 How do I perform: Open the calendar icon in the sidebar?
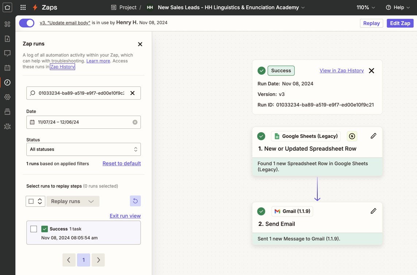7,68
